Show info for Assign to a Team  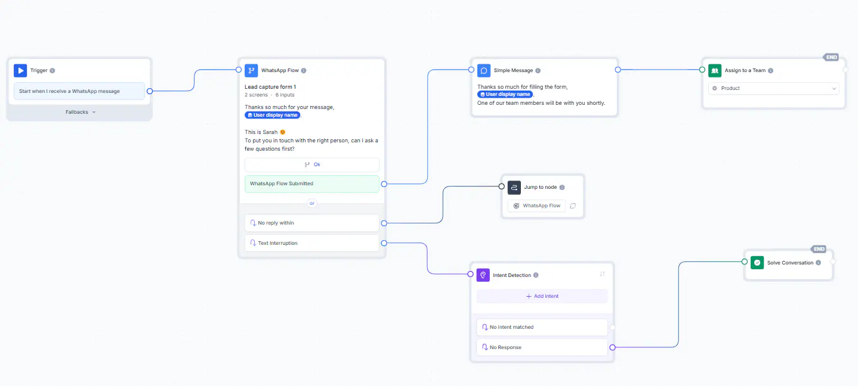[x=771, y=70]
